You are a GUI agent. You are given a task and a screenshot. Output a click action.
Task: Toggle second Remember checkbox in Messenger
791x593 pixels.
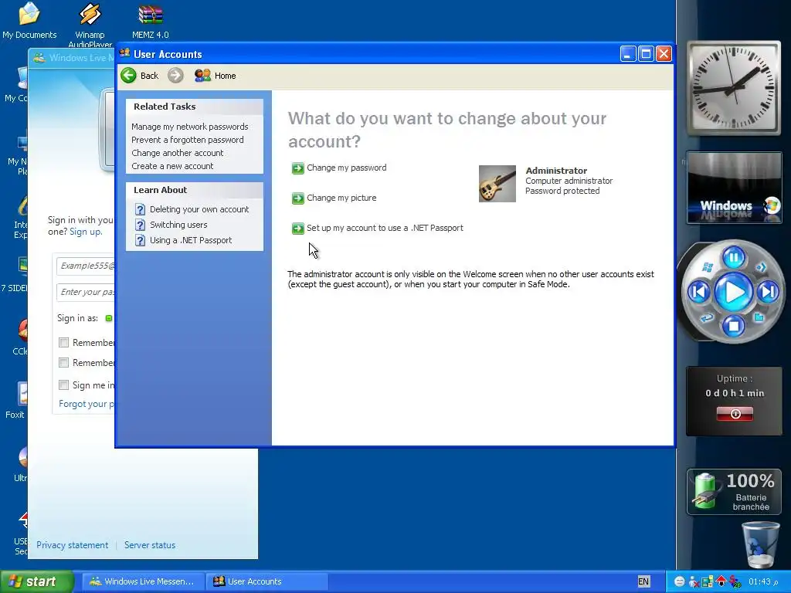pos(63,363)
